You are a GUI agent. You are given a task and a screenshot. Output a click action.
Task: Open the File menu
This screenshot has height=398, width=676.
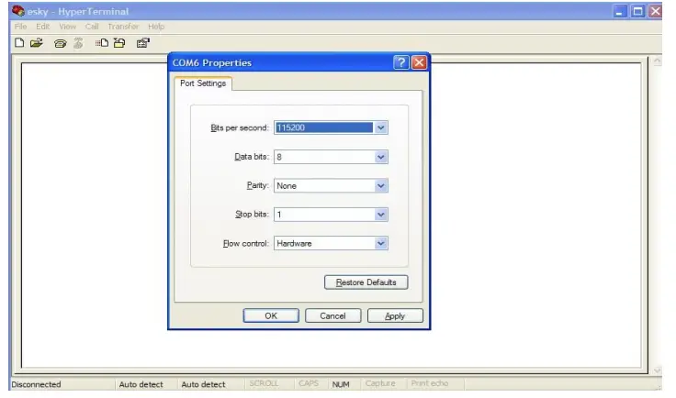pyautogui.click(x=21, y=27)
